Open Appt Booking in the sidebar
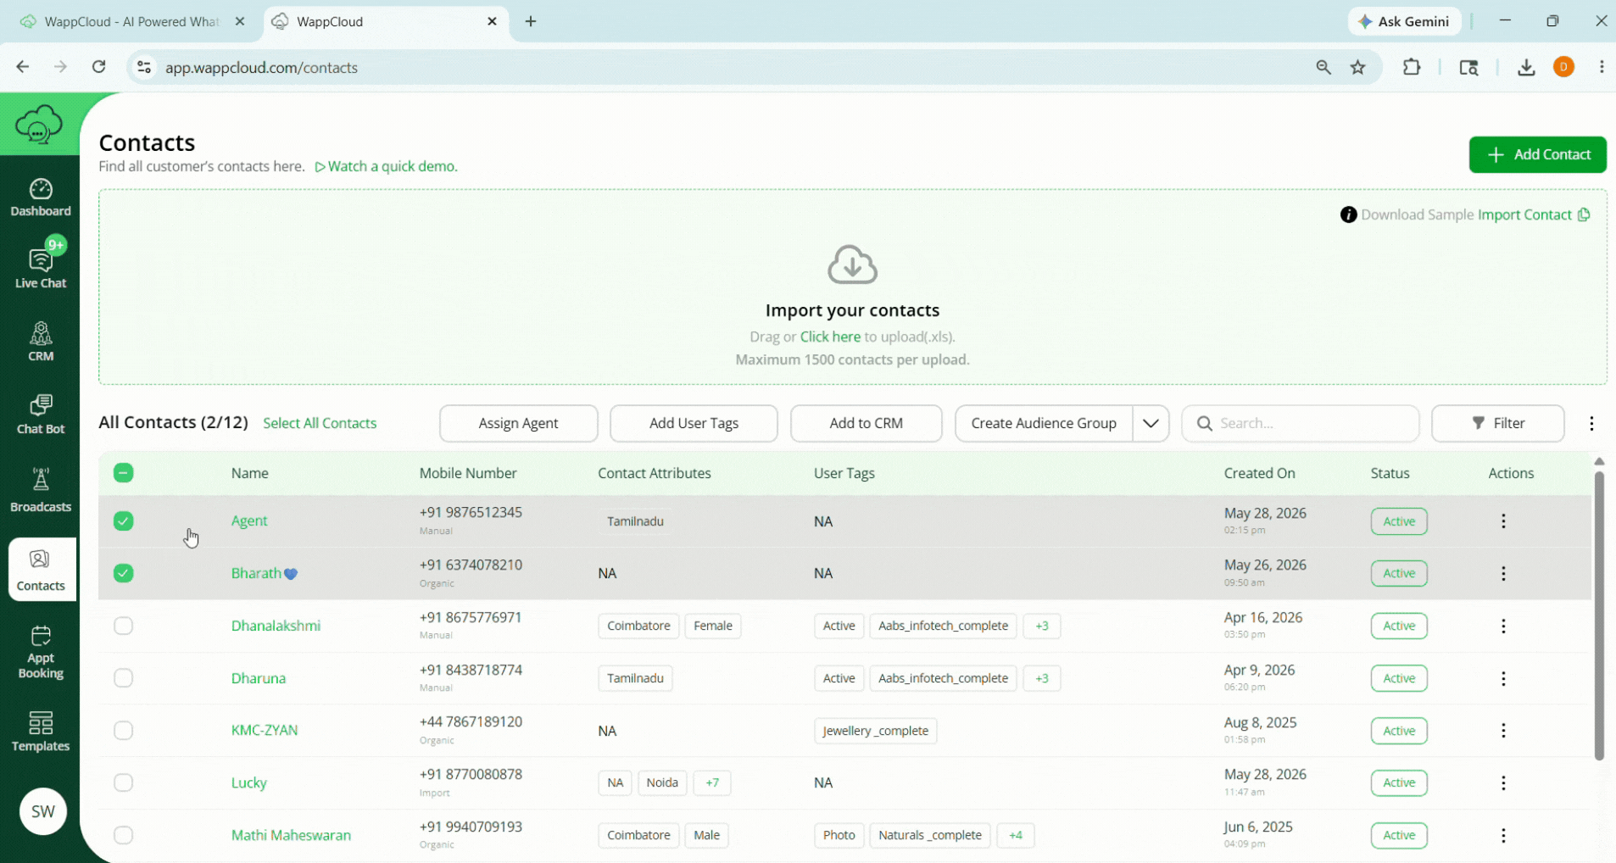The height and width of the screenshot is (863, 1616). (x=41, y=652)
